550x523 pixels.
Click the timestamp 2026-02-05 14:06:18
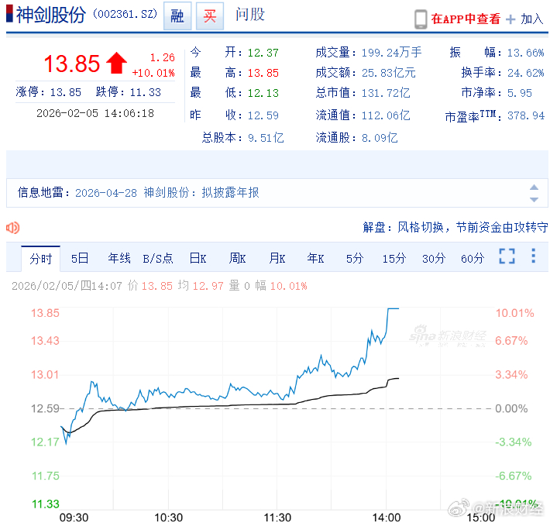[95, 113]
